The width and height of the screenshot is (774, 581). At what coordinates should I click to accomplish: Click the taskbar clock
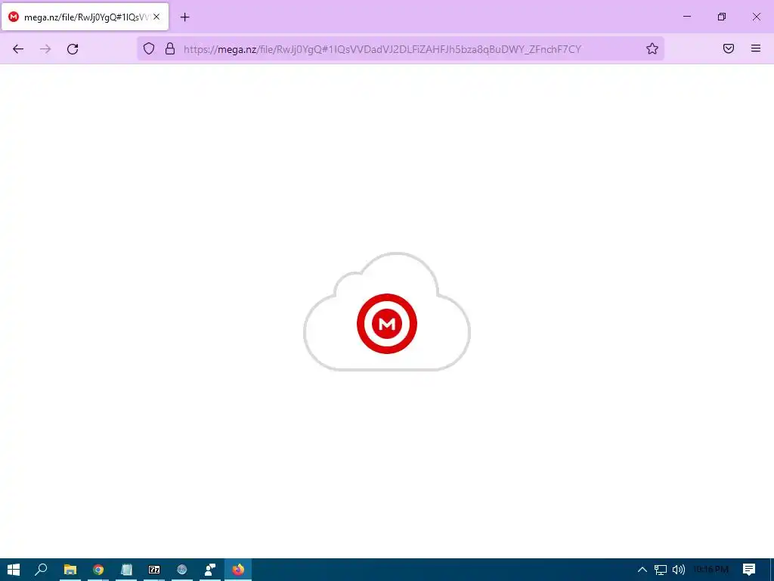click(711, 570)
